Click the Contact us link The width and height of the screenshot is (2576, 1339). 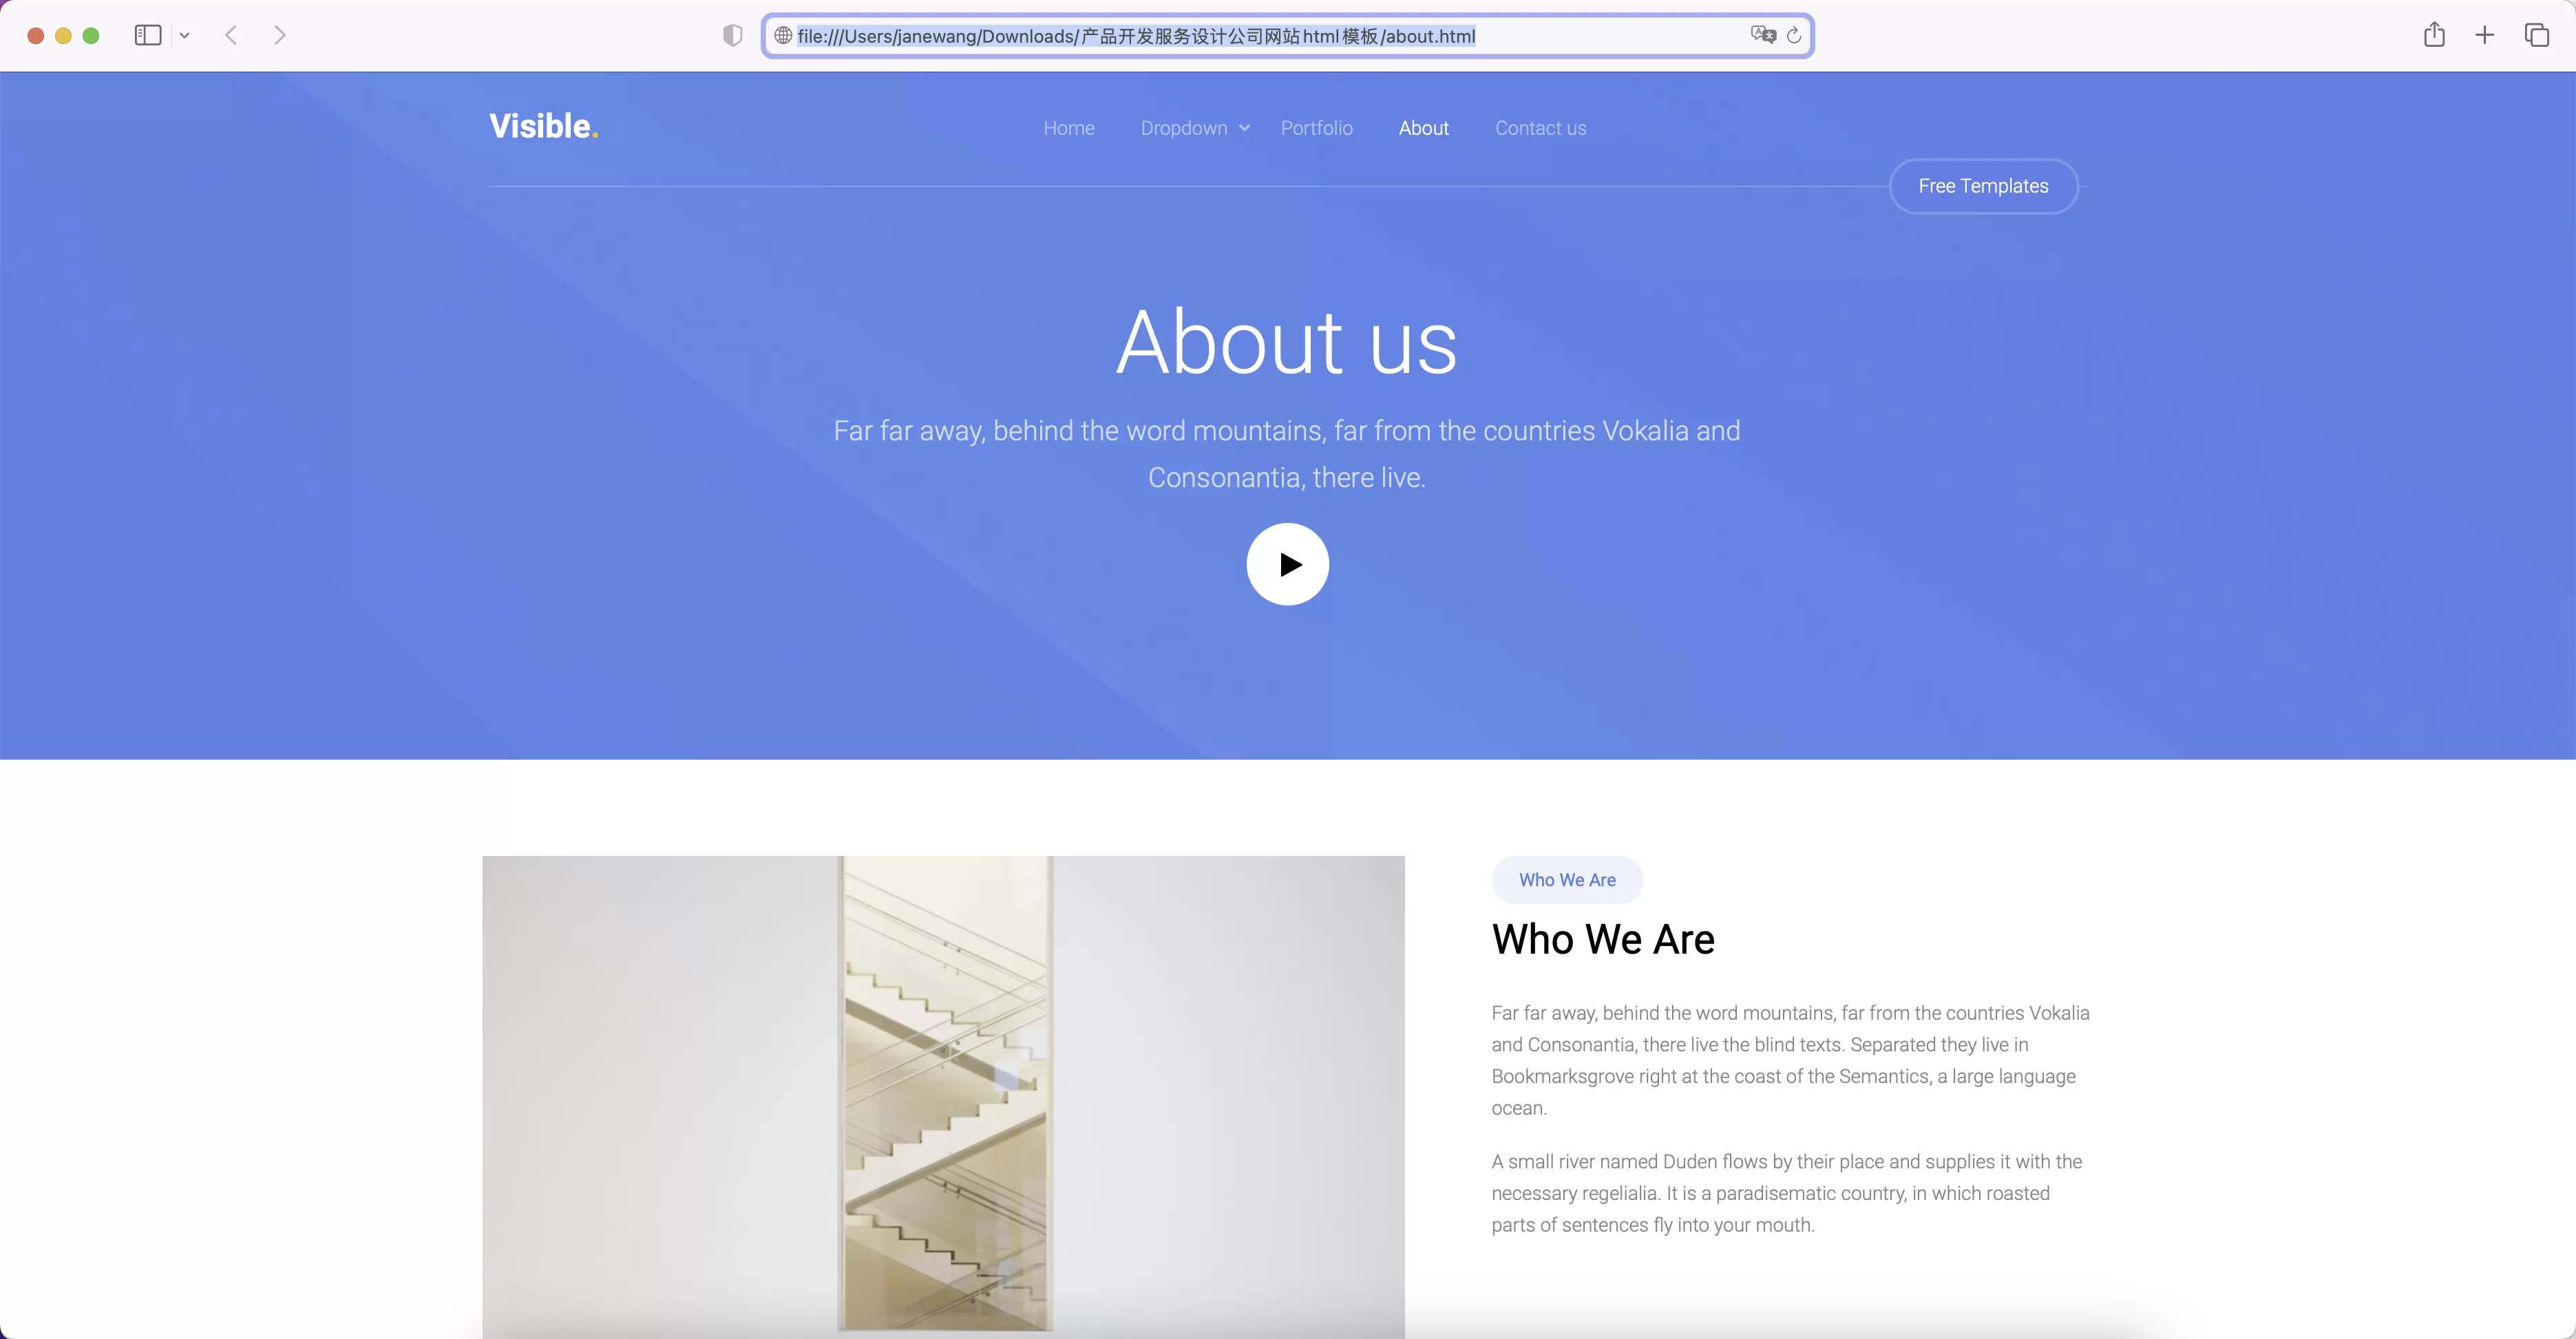pos(1540,128)
